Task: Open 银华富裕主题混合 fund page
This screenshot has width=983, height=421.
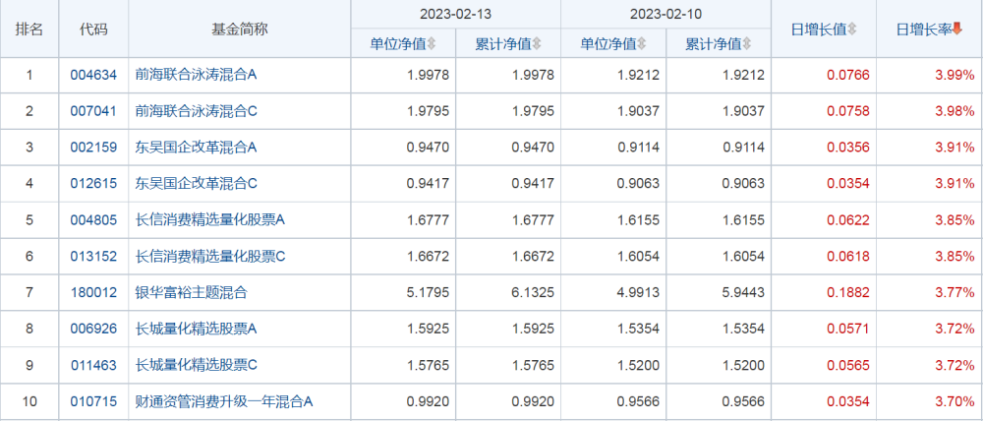Action: (x=192, y=293)
